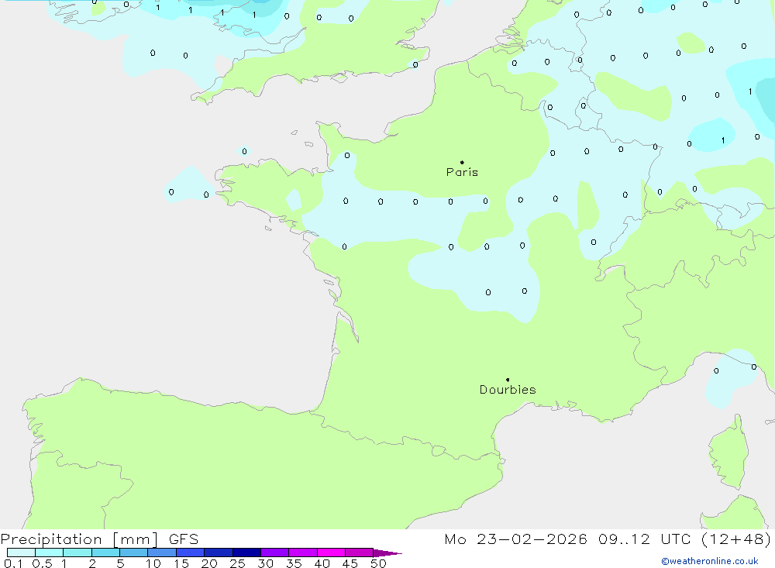The width and height of the screenshot is (775, 568).
Task: Click the Paris city marker dot
Action: pos(462,162)
